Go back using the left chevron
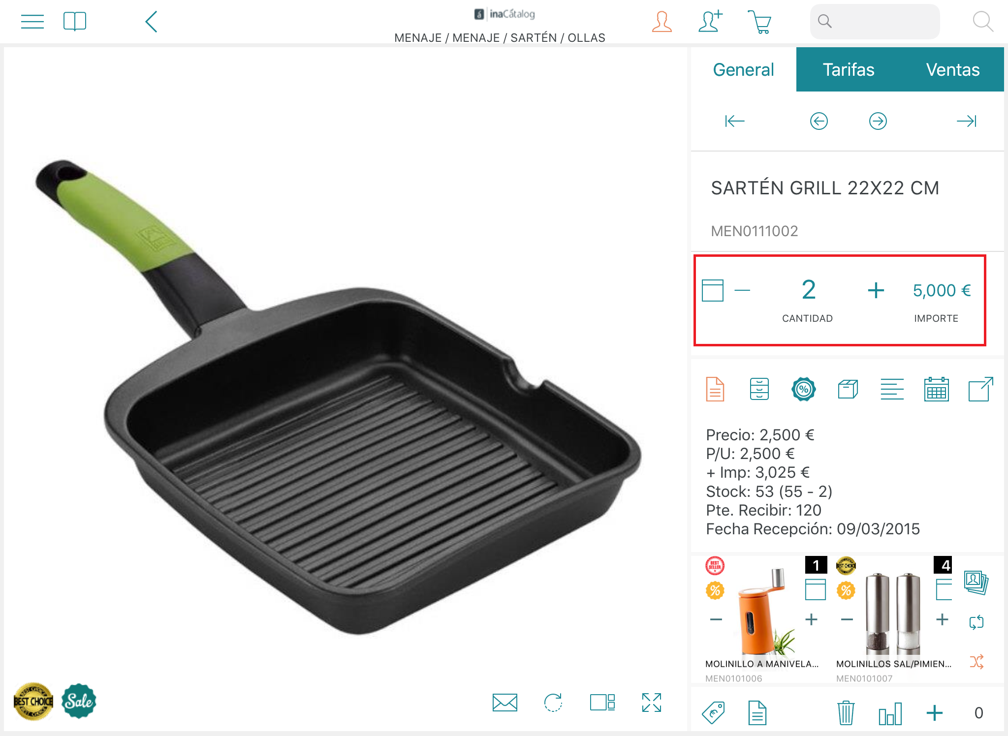The width and height of the screenshot is (1008, 736). click(x=152, y=22)
